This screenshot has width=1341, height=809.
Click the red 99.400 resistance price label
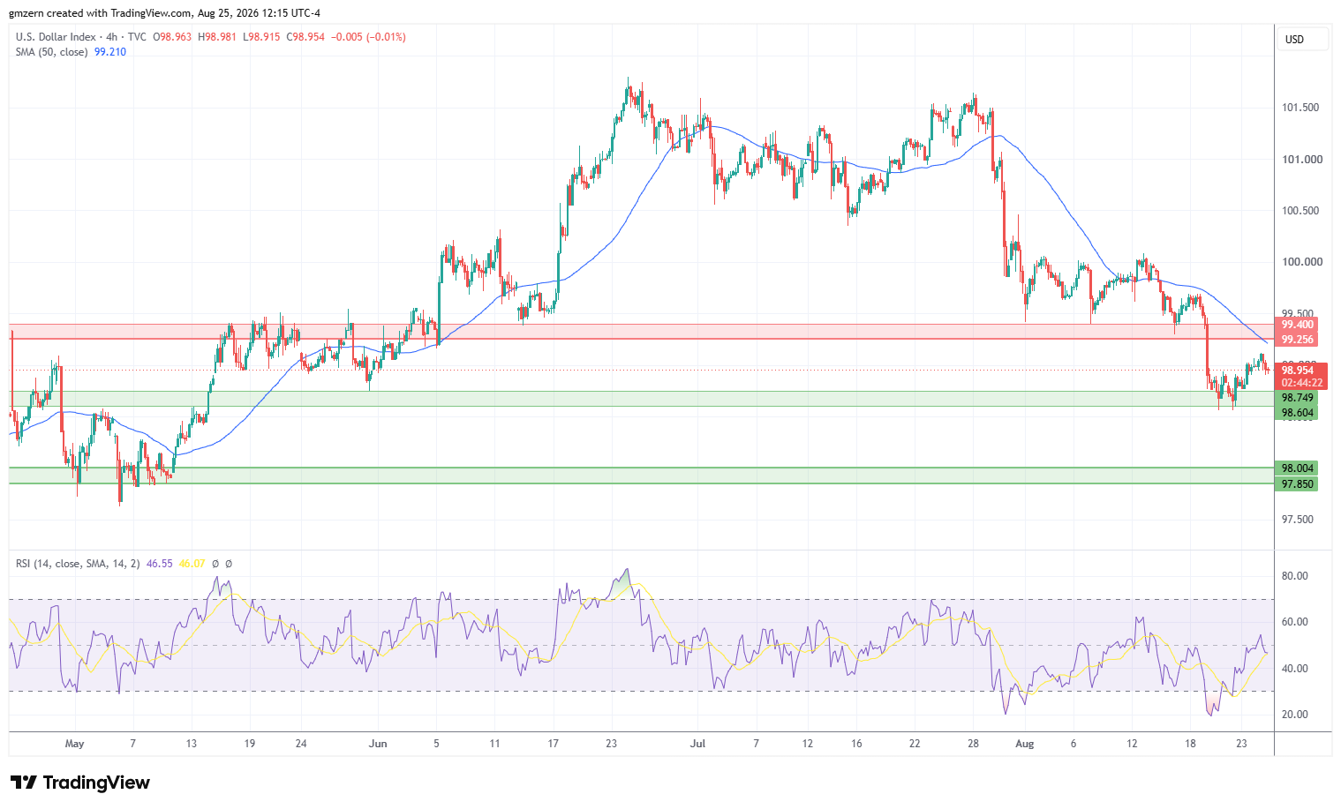(1298, 325)
